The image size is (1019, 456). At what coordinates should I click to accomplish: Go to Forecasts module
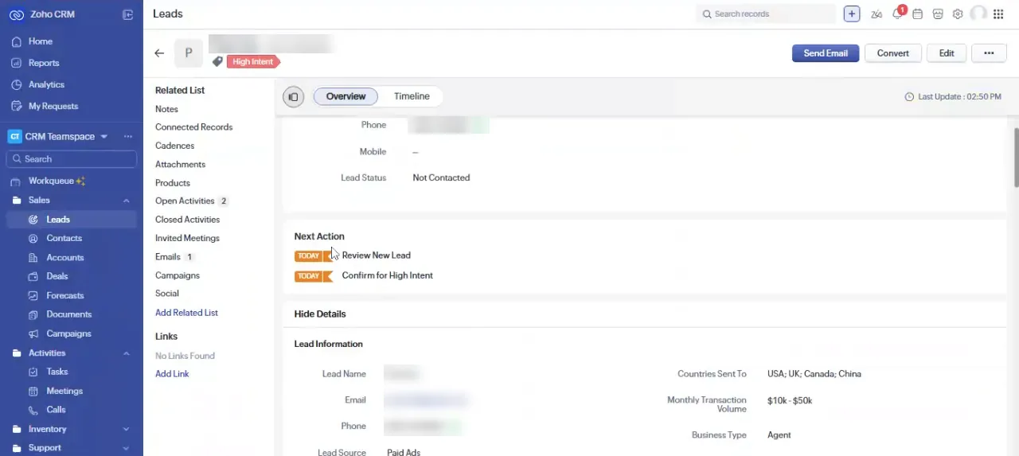pyautogui.click(x=64, y=295)
